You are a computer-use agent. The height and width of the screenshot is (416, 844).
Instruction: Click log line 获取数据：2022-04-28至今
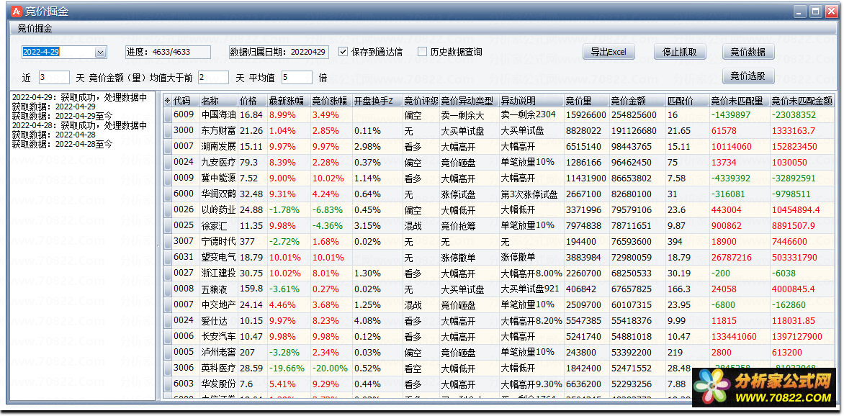point(62,144)
